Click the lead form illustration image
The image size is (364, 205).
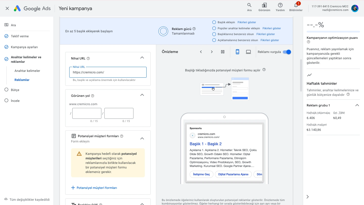[x=224, y=89]
